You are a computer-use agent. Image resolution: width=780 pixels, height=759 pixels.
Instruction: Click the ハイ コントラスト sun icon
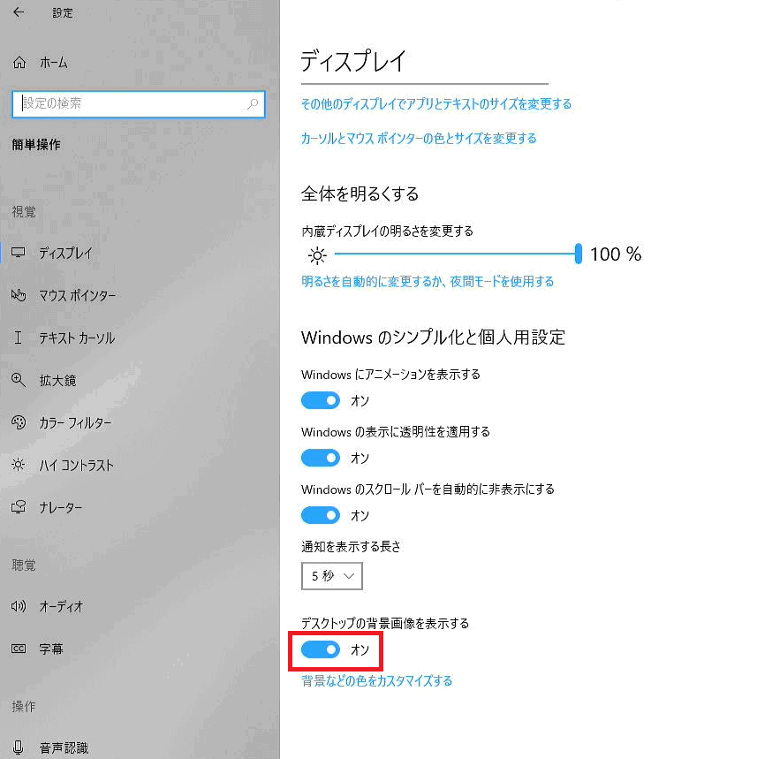coord(19,465)
